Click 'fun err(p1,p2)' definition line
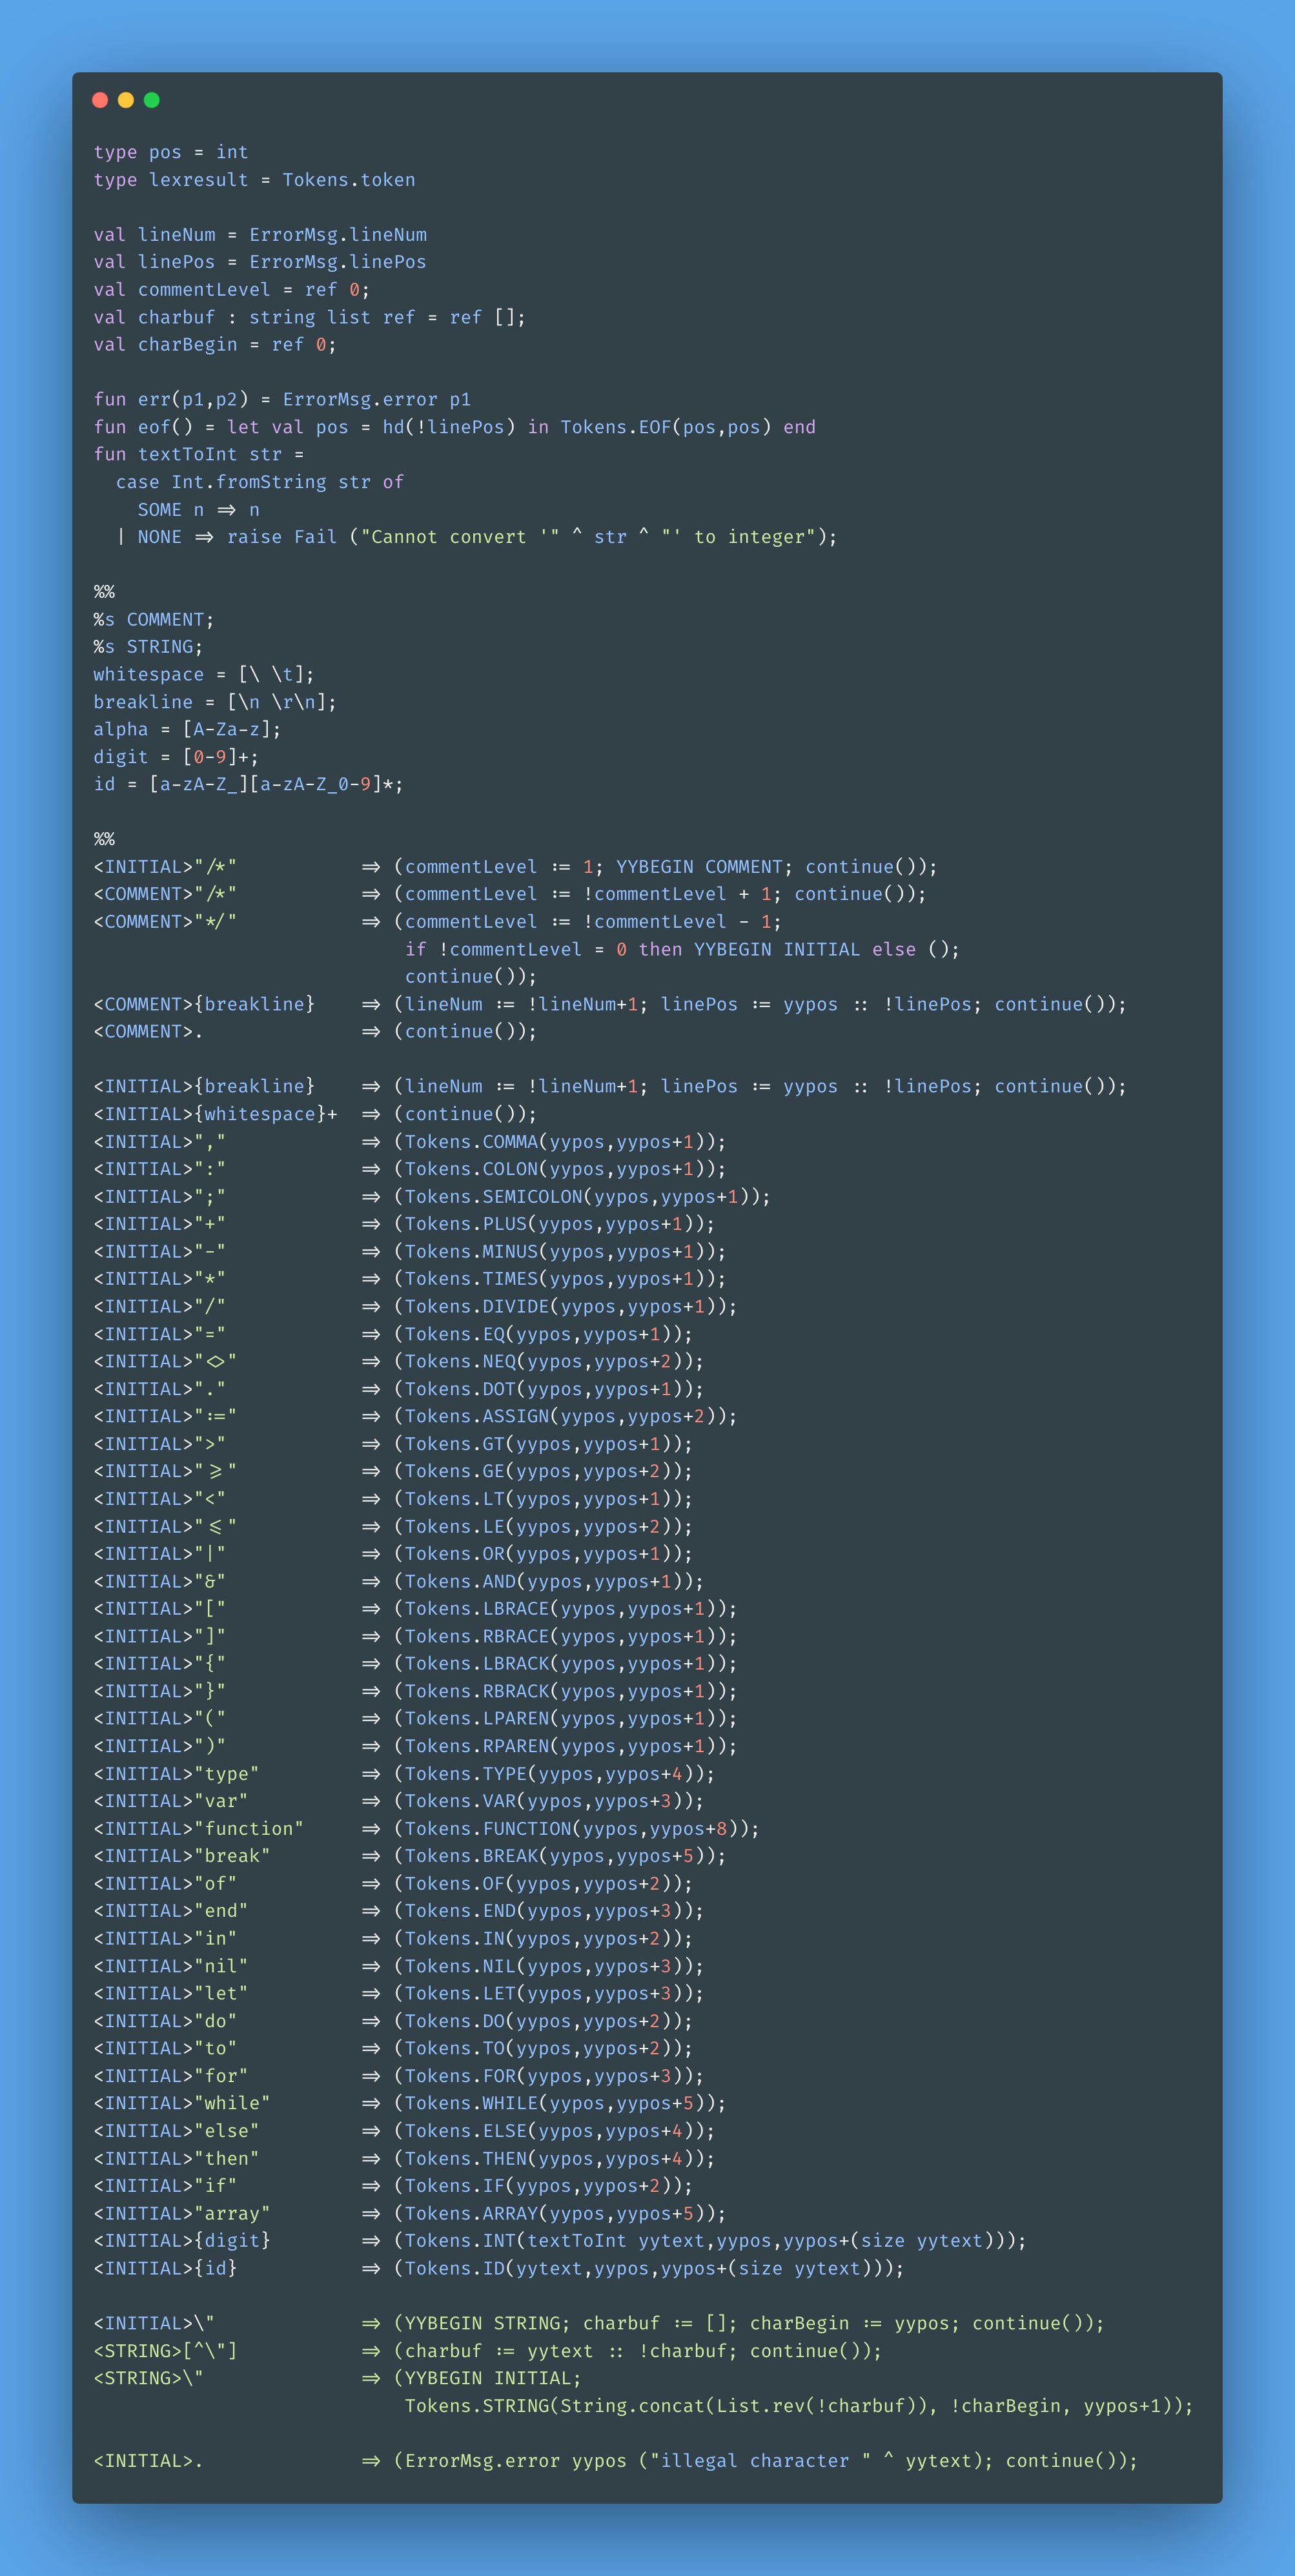The width and height of the screenshot is (1295, 2576). point(282,400)
